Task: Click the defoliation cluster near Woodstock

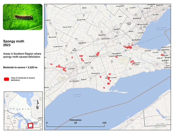Action: pyautogui.click(x=98, y=54)
